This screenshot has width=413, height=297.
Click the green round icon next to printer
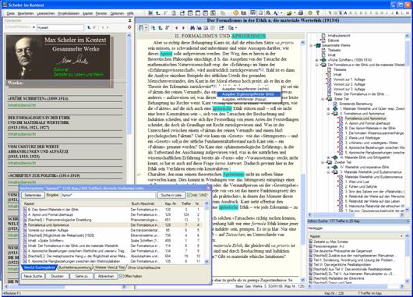tap(310, 12)
